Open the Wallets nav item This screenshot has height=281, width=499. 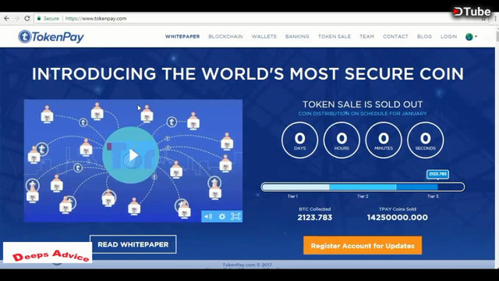pos(264,37)
